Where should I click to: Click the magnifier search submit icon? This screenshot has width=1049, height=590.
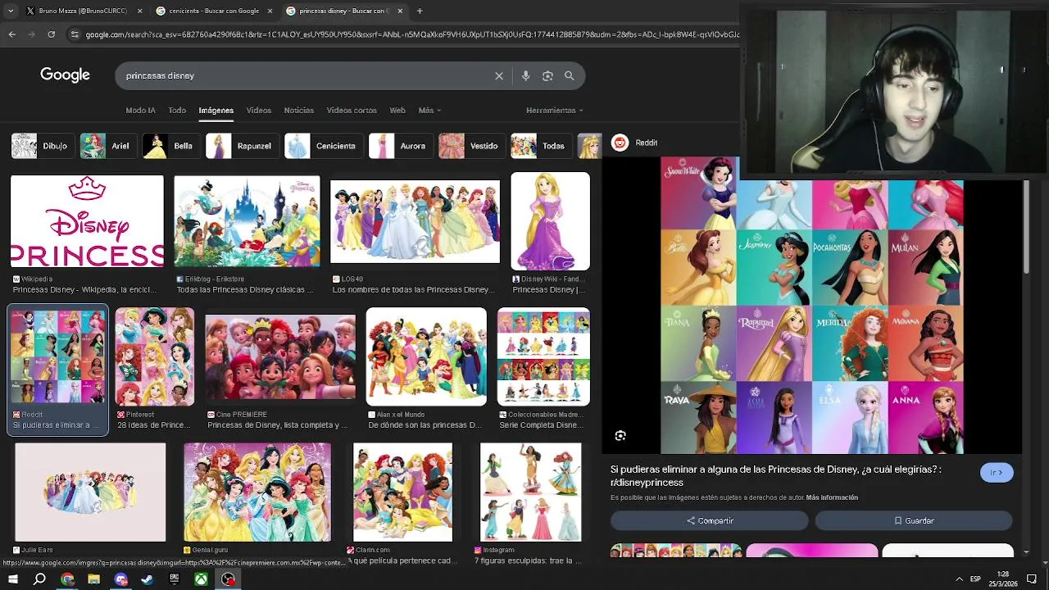point(570,75)
